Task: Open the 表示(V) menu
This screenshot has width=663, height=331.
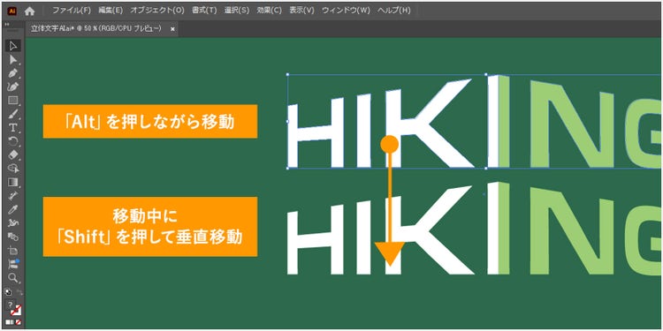Action: coord(302,11)
